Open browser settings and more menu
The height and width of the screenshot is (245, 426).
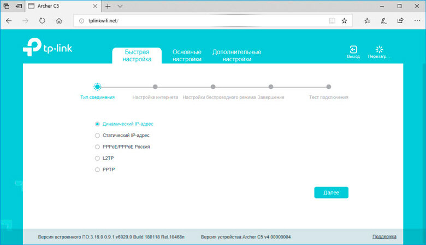(x=417, y=21)
